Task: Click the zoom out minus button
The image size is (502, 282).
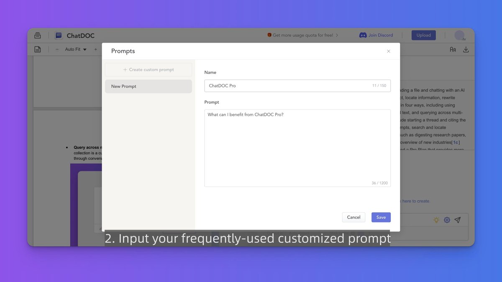Action: pos(57,49)
